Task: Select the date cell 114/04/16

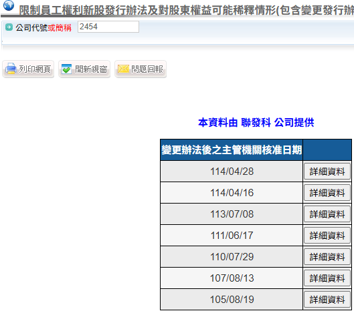Action: point(232,193)
